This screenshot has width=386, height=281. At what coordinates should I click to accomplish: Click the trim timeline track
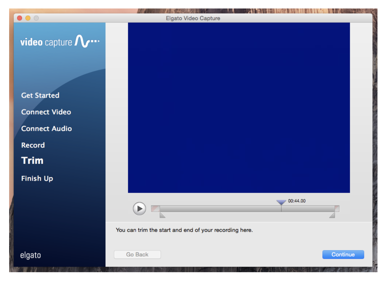pos(245,209)
